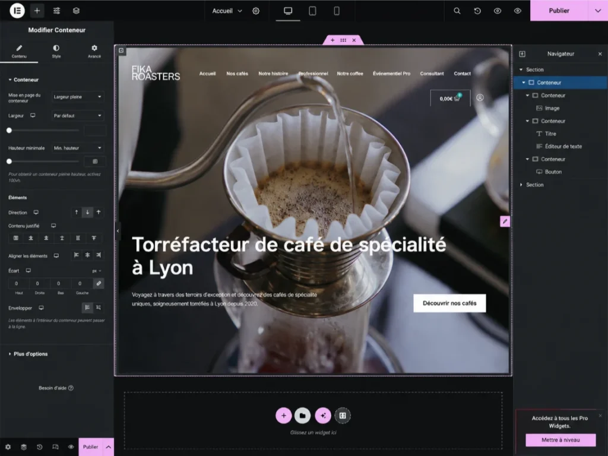Viewport: 608px width, 456px height.
Task: Switch to desktop device view
Action: point(288,11)
